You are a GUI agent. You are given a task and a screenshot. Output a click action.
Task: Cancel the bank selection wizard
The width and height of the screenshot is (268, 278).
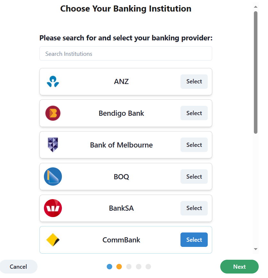pyautogui.click(x=18, y=267)
